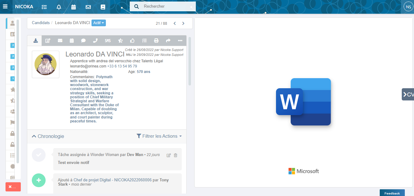Collapse the Chronologie section
The height and width of the screenshot is (196, 414).
(48, 136)
